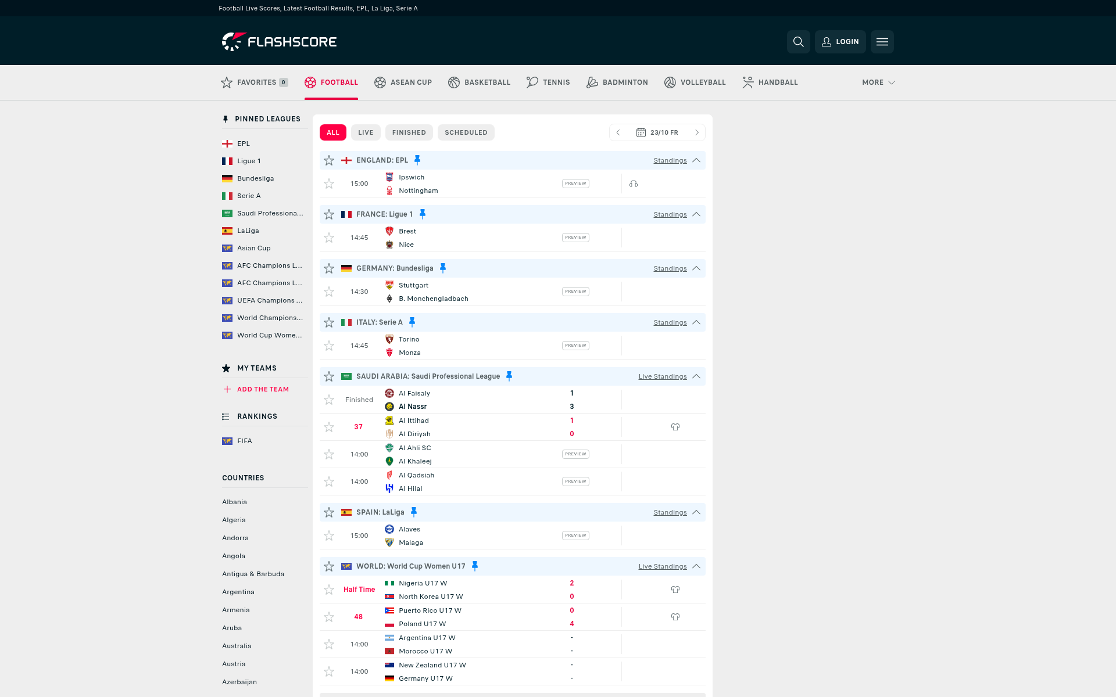
Task: Open the Asean Cup tab
Action: pos(403,82)
